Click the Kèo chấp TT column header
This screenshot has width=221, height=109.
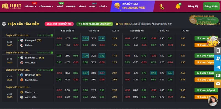pos(67,31)
